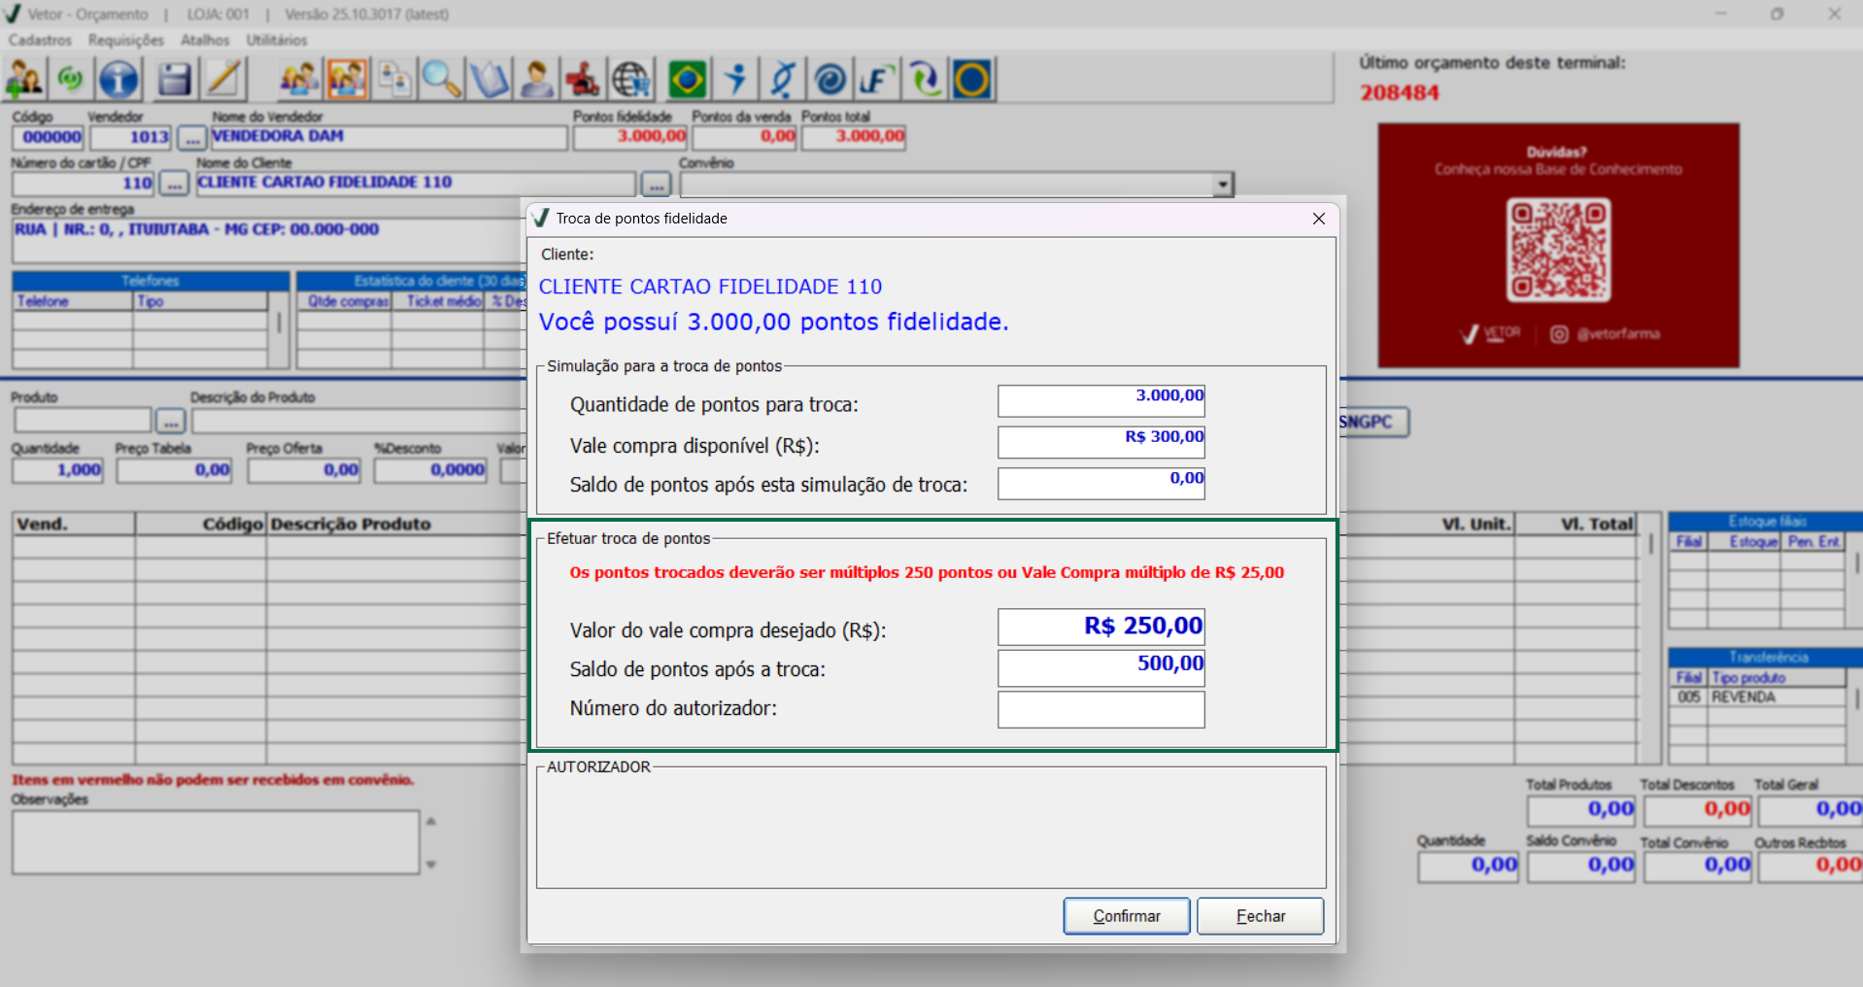
Task: Click the Observações scroll up arrow
Action: tap(431, 822)
